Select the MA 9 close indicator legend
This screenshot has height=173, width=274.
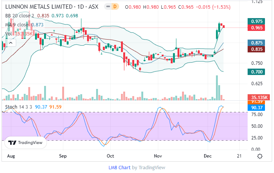pos(17,24)
